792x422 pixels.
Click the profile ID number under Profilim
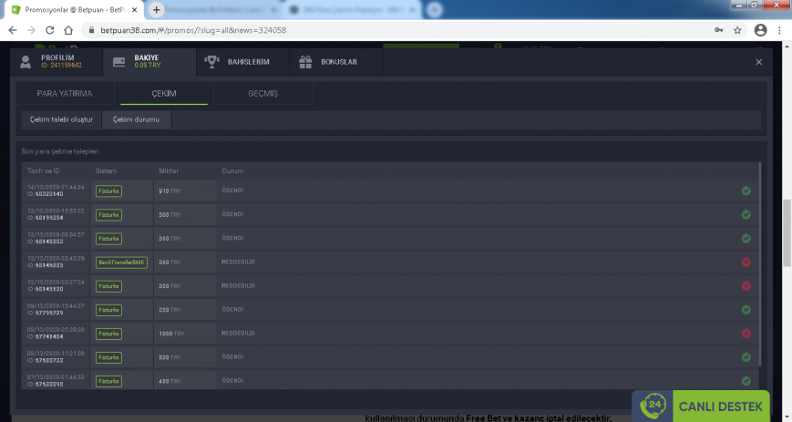coord(62,66)
